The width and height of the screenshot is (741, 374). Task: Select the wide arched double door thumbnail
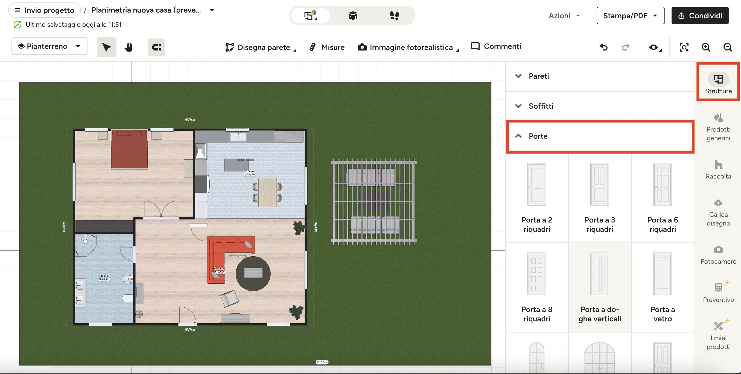(600, 357)
